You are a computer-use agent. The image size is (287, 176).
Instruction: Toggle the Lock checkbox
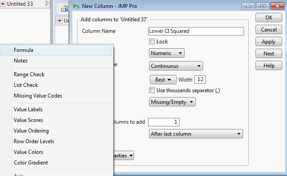pos(152,42)
